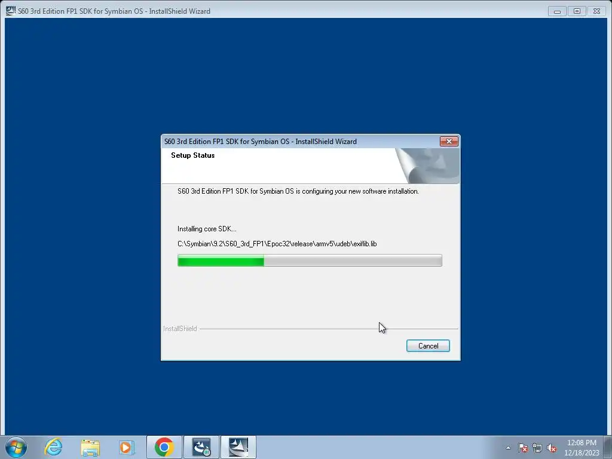Screen dimensions: 612x459
Task: Open the clock showing 12:08 PM
Action: (582, 448)
